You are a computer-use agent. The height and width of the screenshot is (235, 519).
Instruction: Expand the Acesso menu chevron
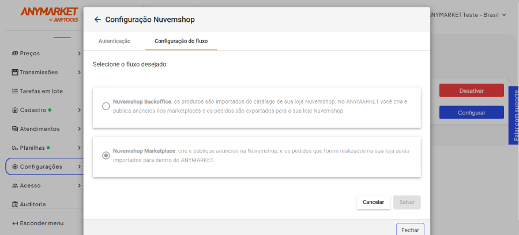pos(79,185)
